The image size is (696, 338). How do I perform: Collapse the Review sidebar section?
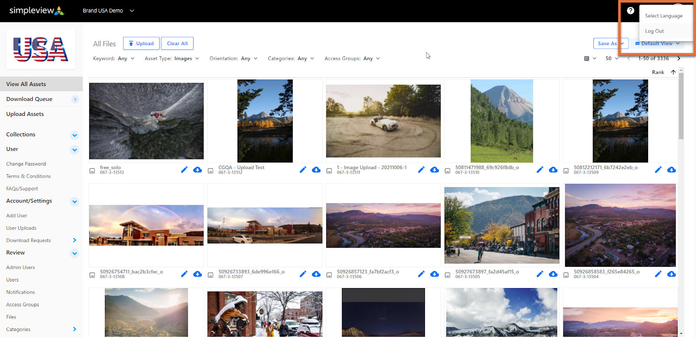[x=74, y=253]
